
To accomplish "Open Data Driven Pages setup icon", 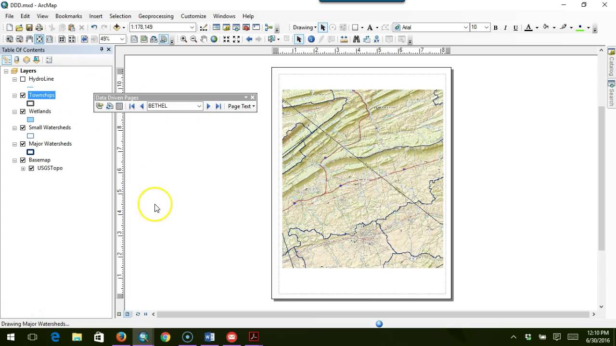I will [x=100, y=106].
